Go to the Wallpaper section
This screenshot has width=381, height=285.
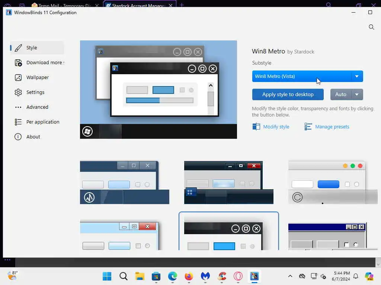tap(37, 77)
